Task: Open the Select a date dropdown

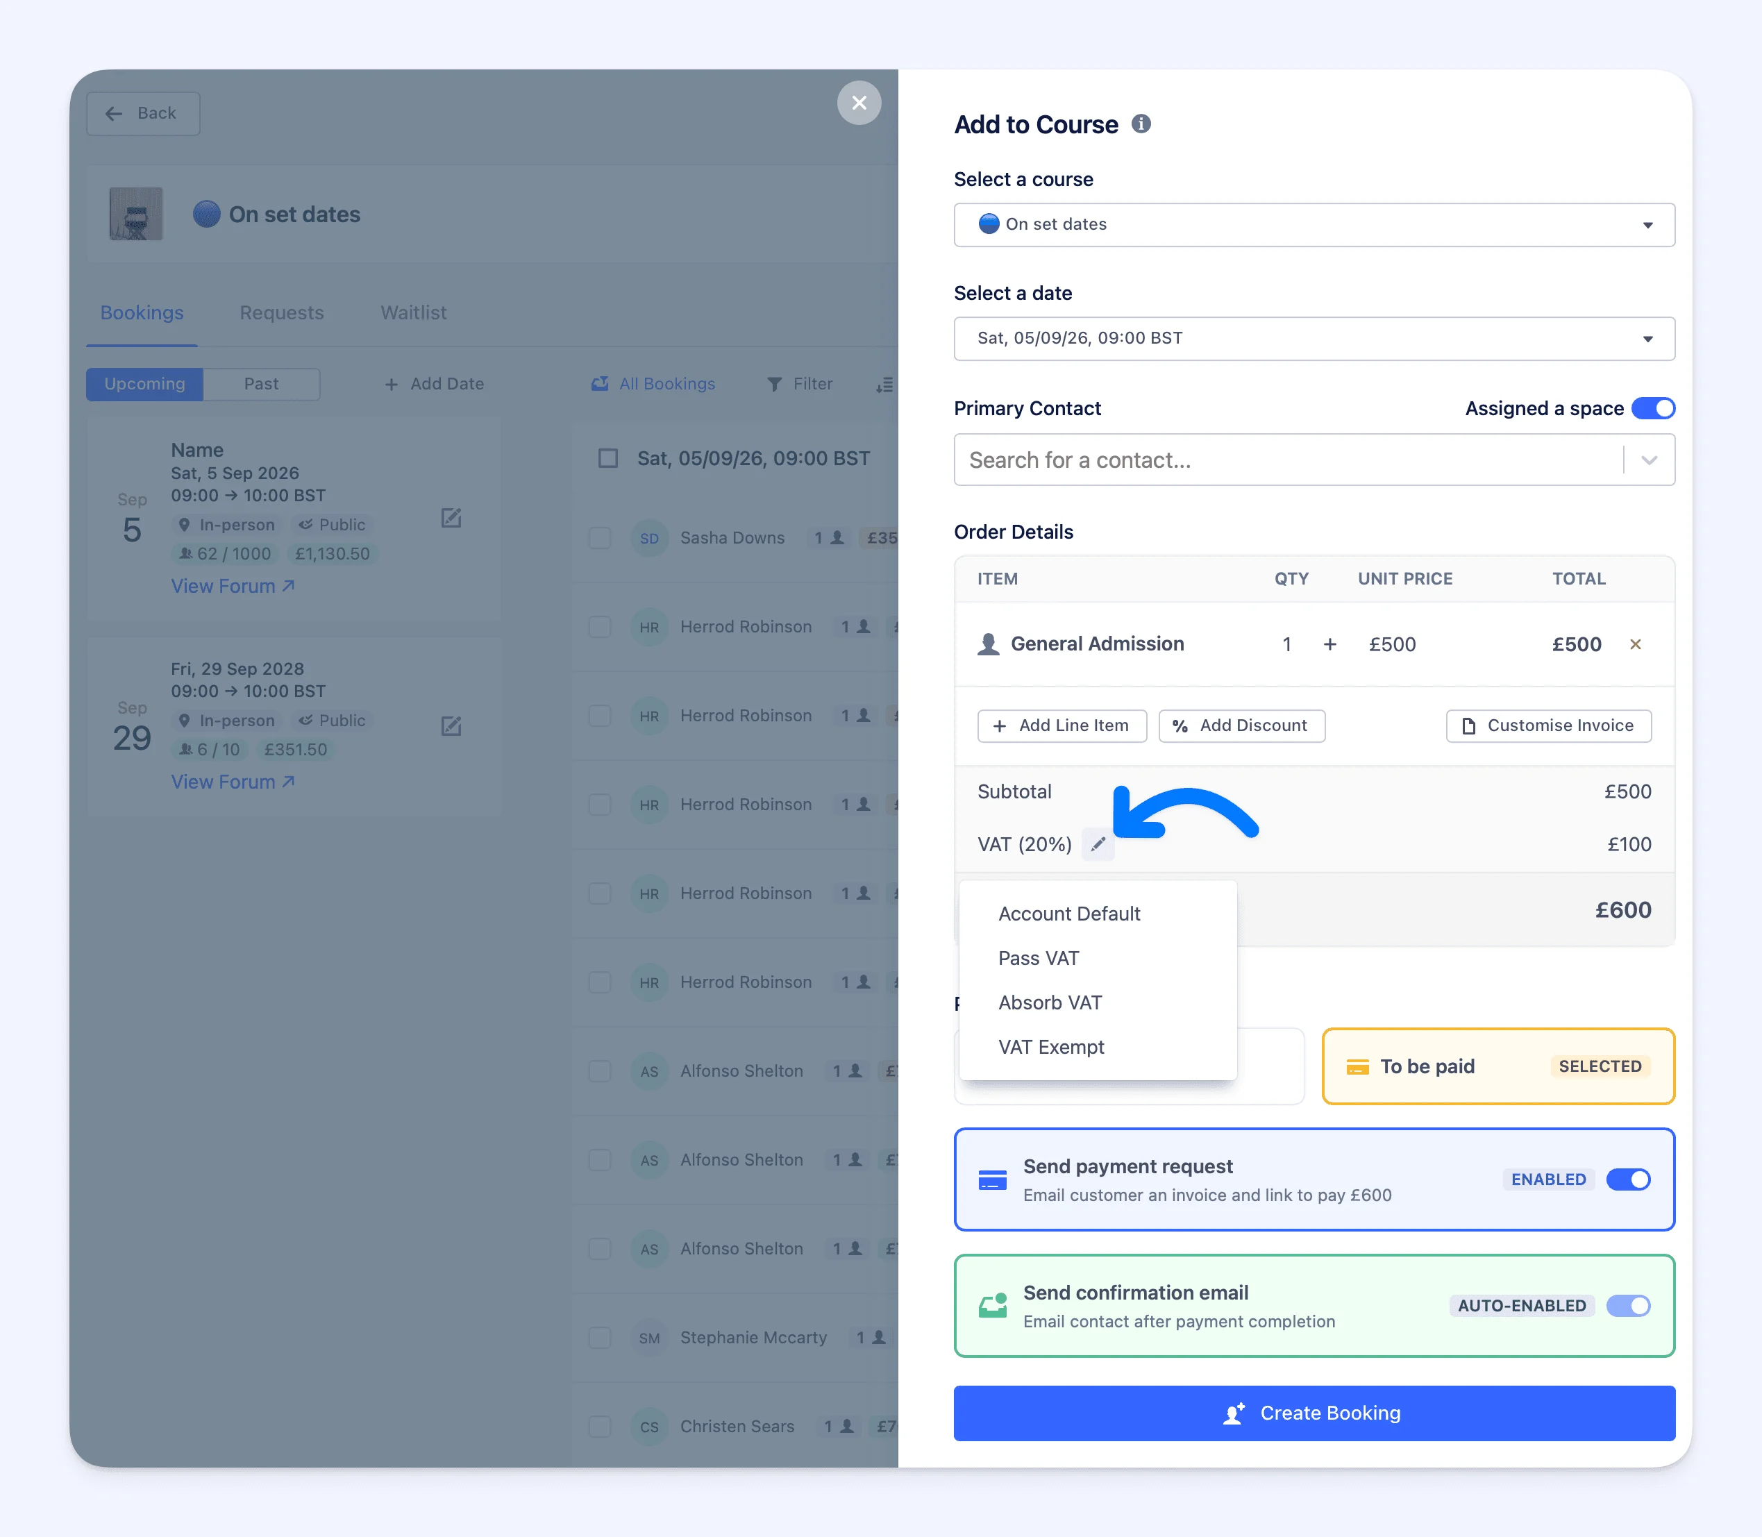Action: [1314, 339]
